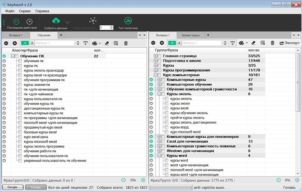302x192 pixels.
Task: Toggle the green И filter mode button in left panel
Action: click(26, 43)
